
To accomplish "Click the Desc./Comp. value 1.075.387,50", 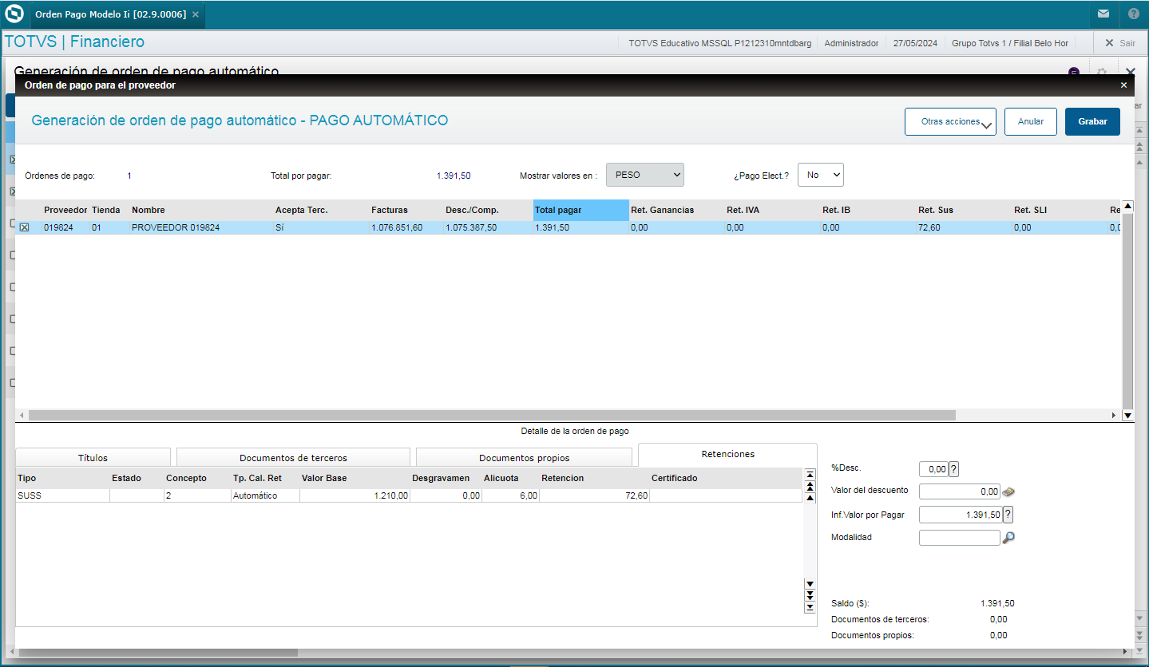I will point(471,227).
